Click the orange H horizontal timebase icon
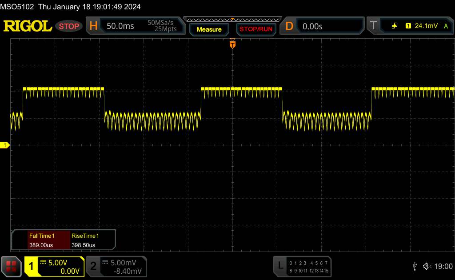 point(93,26)
